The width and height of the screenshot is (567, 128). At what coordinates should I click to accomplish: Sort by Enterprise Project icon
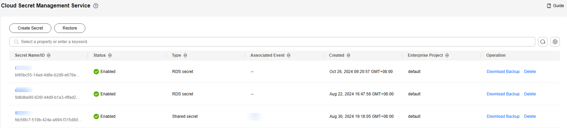click(447, 55)
